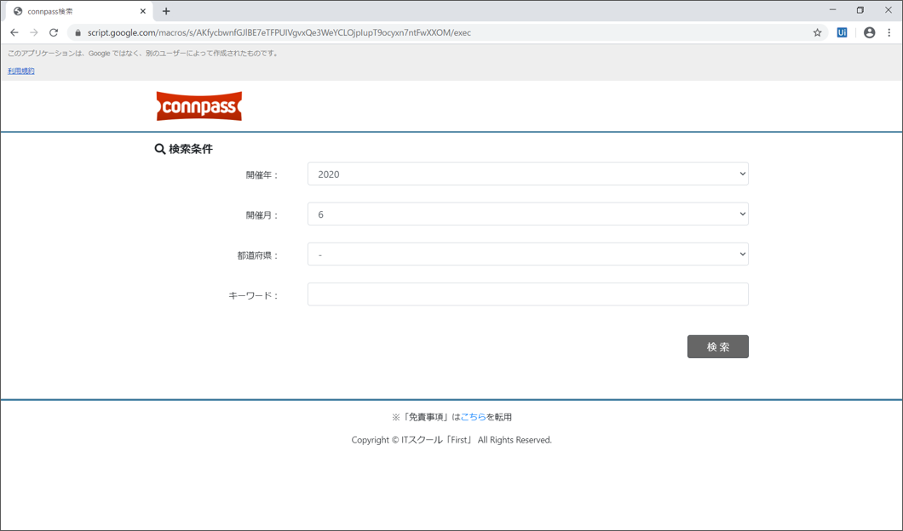This screenshot has width=903, height=531.
Task: Focus the キーワード text field
Action: point(527,294)
